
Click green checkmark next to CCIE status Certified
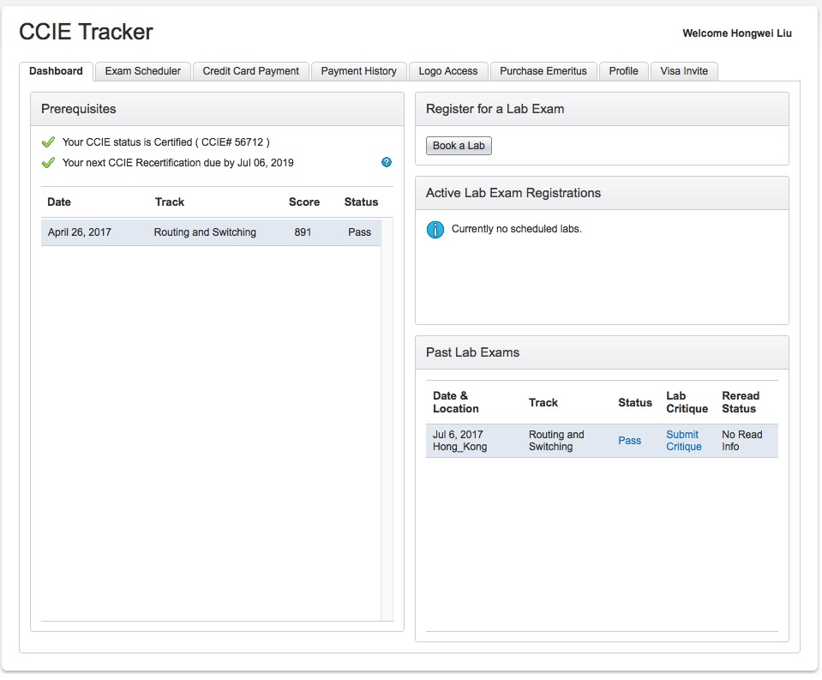point(48,142)
